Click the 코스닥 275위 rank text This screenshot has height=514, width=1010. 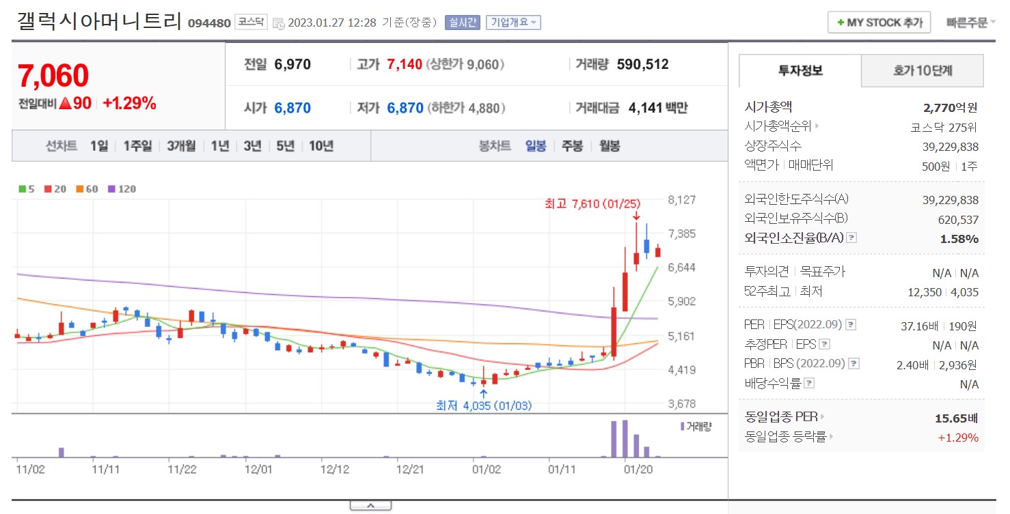(x=945, y=126)
